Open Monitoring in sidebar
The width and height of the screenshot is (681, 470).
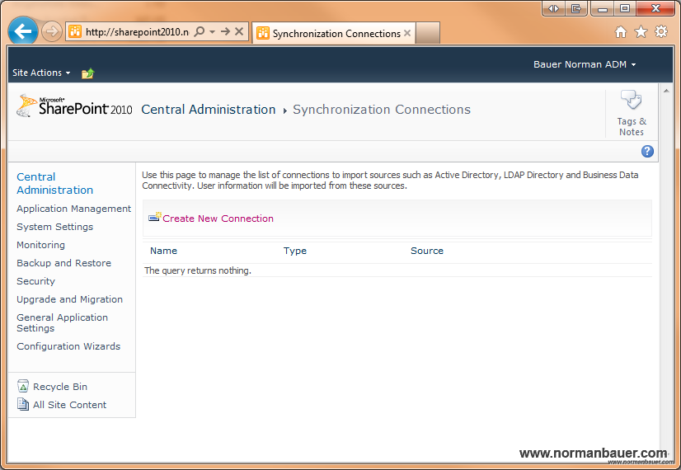click(40, 245)
